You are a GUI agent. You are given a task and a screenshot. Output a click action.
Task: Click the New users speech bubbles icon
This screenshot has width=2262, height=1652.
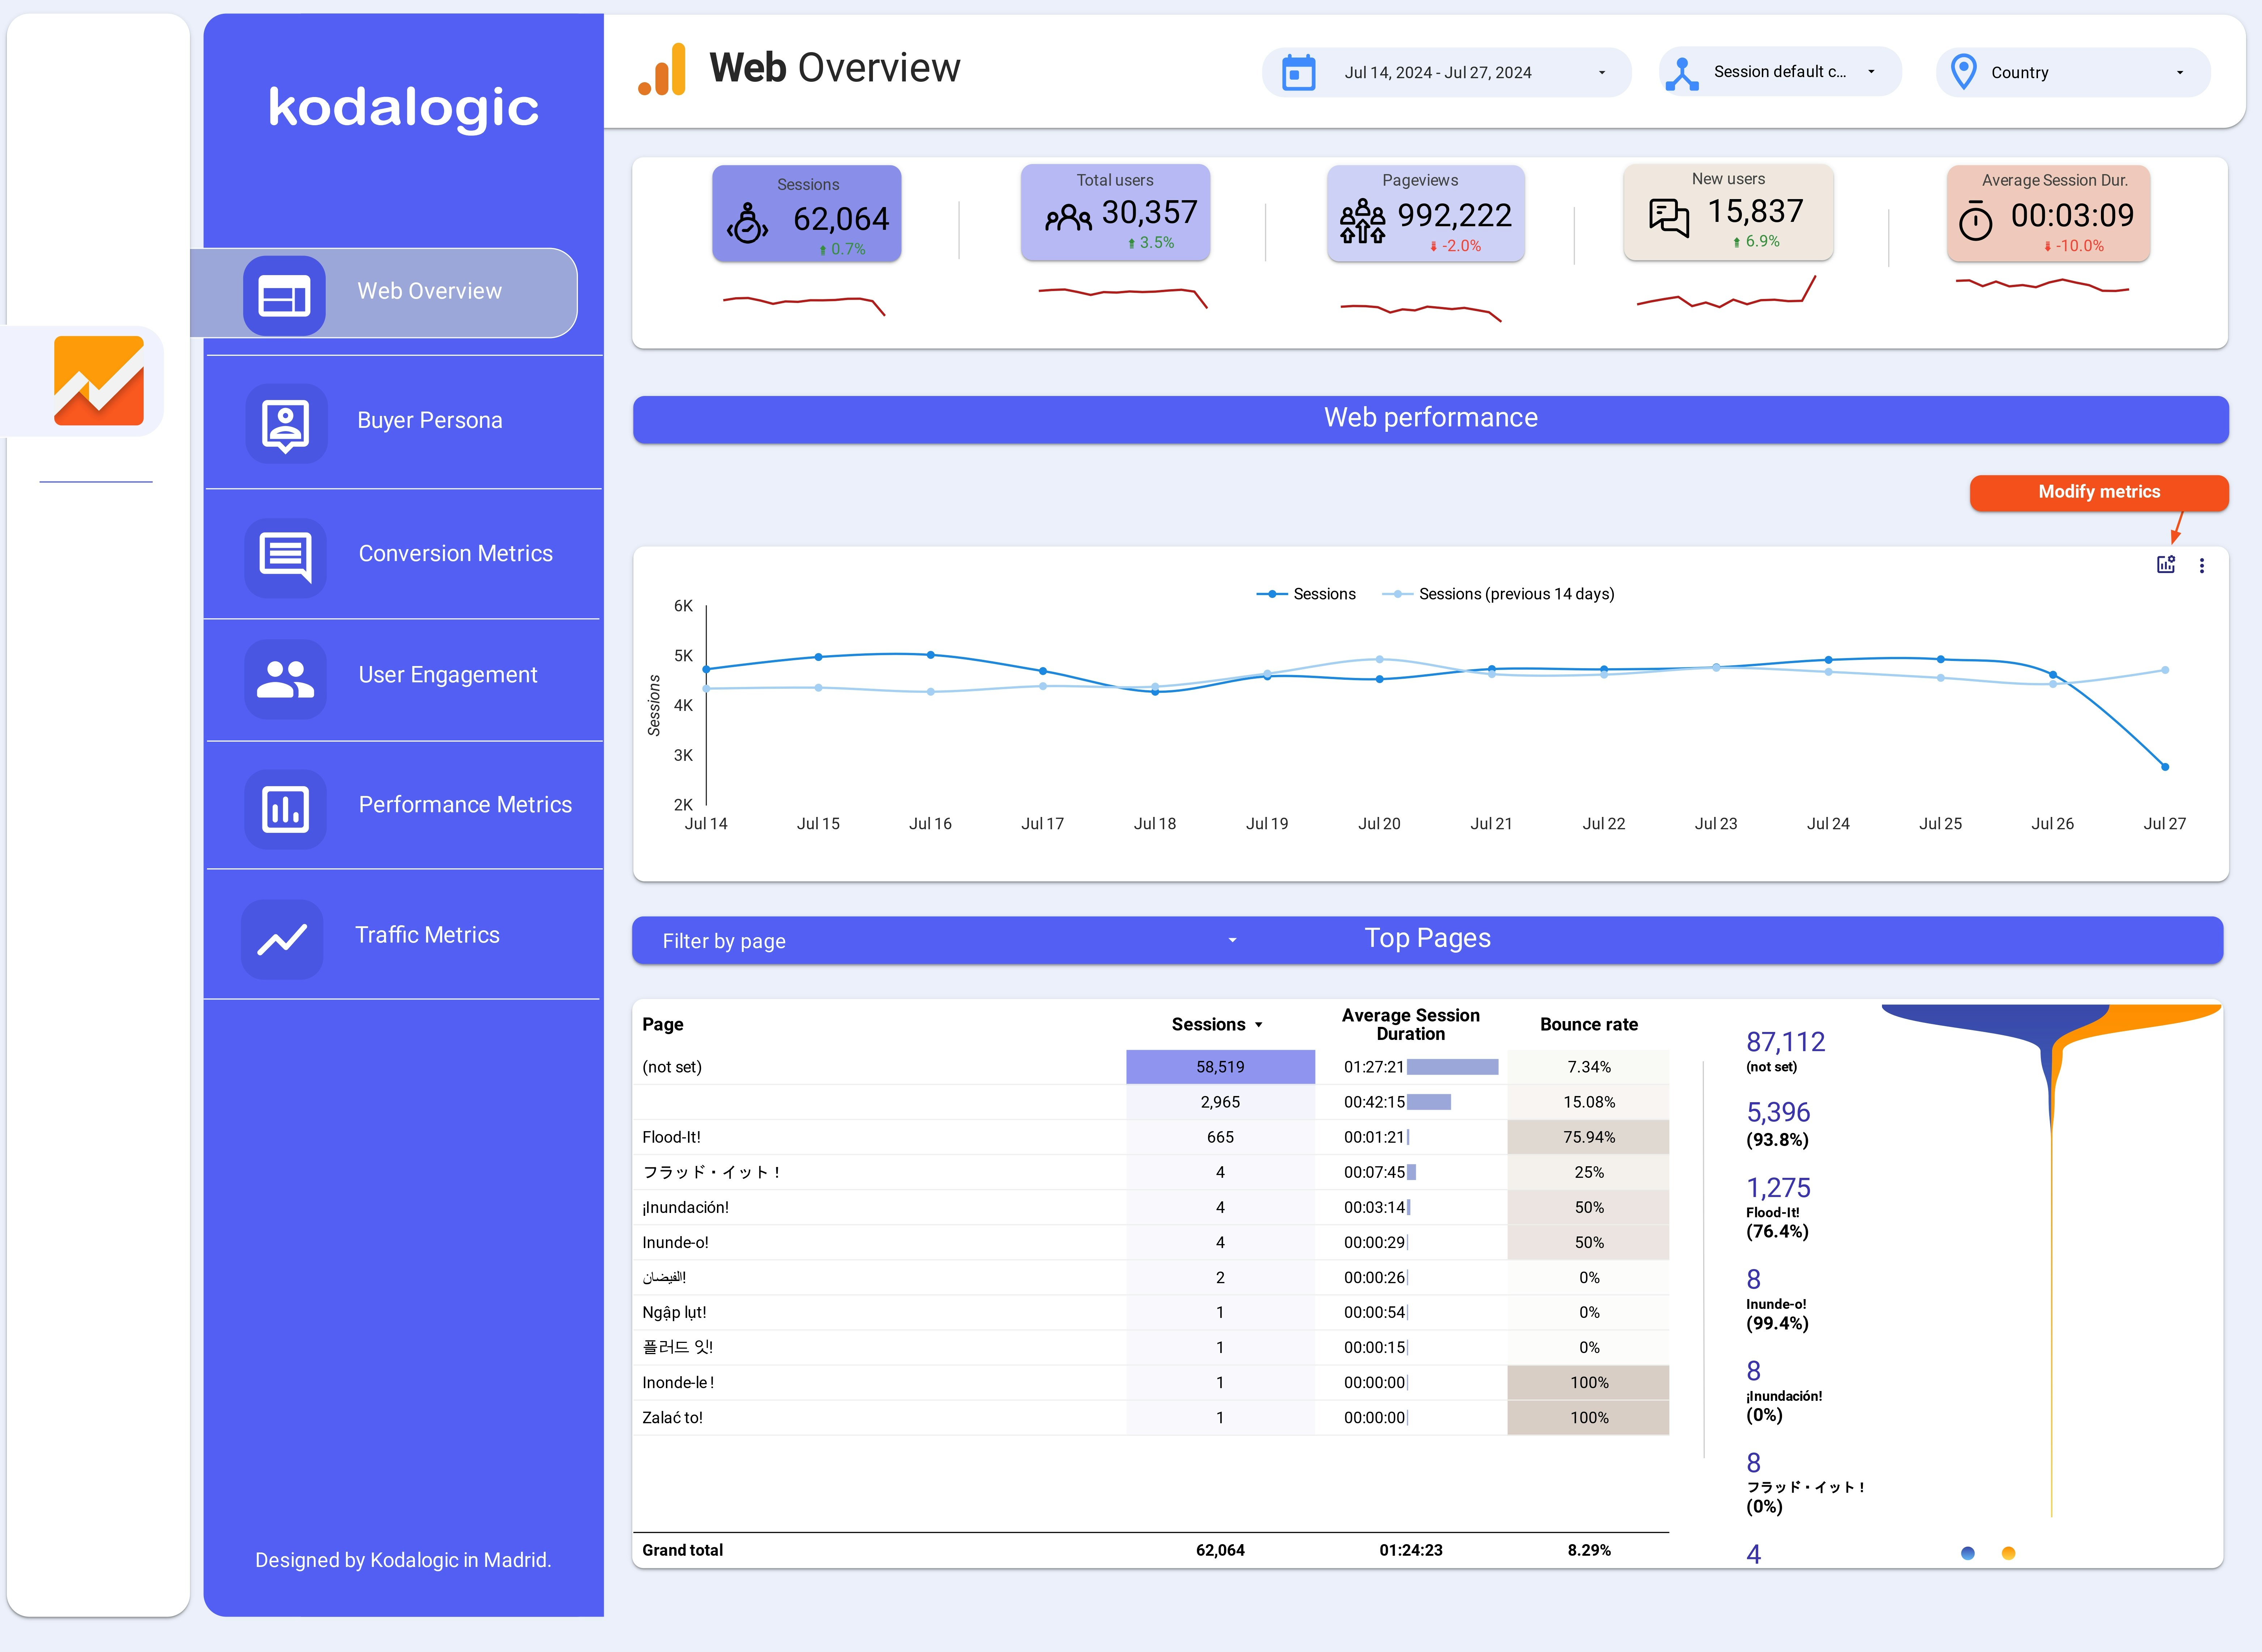(x=1669, y=217)
